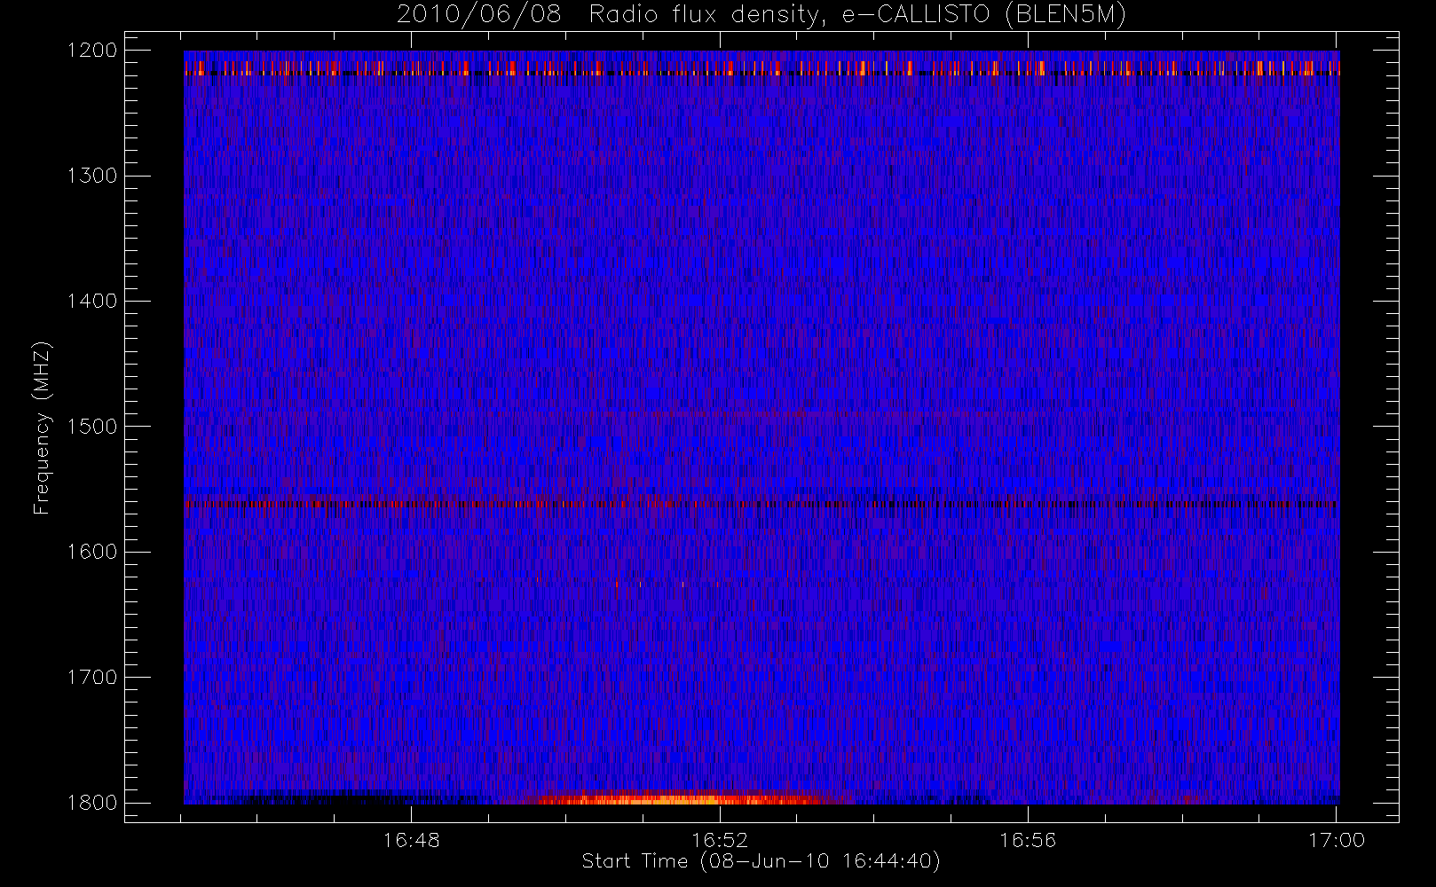This screenshot has width=1436, height=887.
Task: Select the 1300 frequency axis label
Action: pyautogui.click(x=92, y=176)
